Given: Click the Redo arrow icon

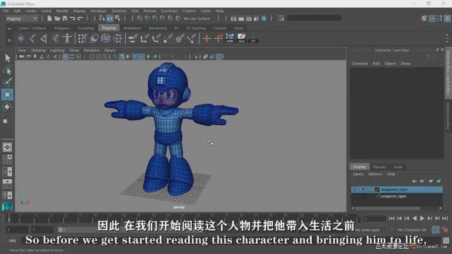Looking at the screenshot, I should pyautogui.click(x=80, y=18).
